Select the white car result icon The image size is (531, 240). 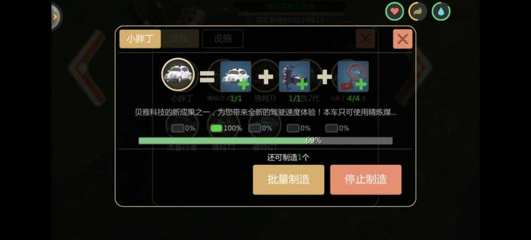(178, 75)
